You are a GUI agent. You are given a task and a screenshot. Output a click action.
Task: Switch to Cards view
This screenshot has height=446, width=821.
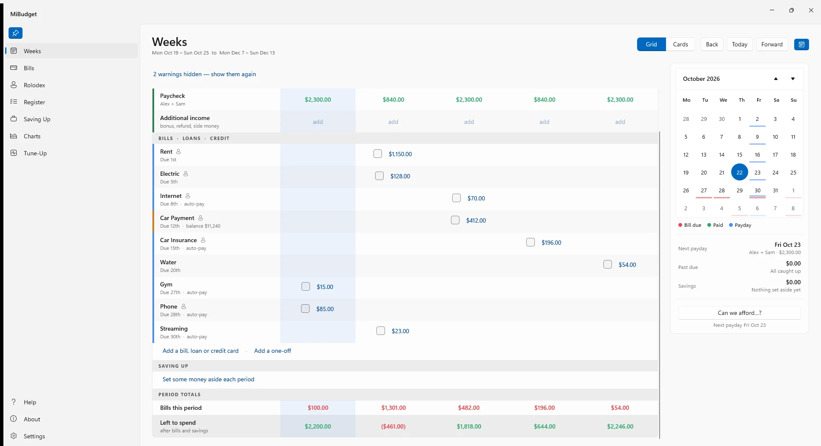(680, 44)
